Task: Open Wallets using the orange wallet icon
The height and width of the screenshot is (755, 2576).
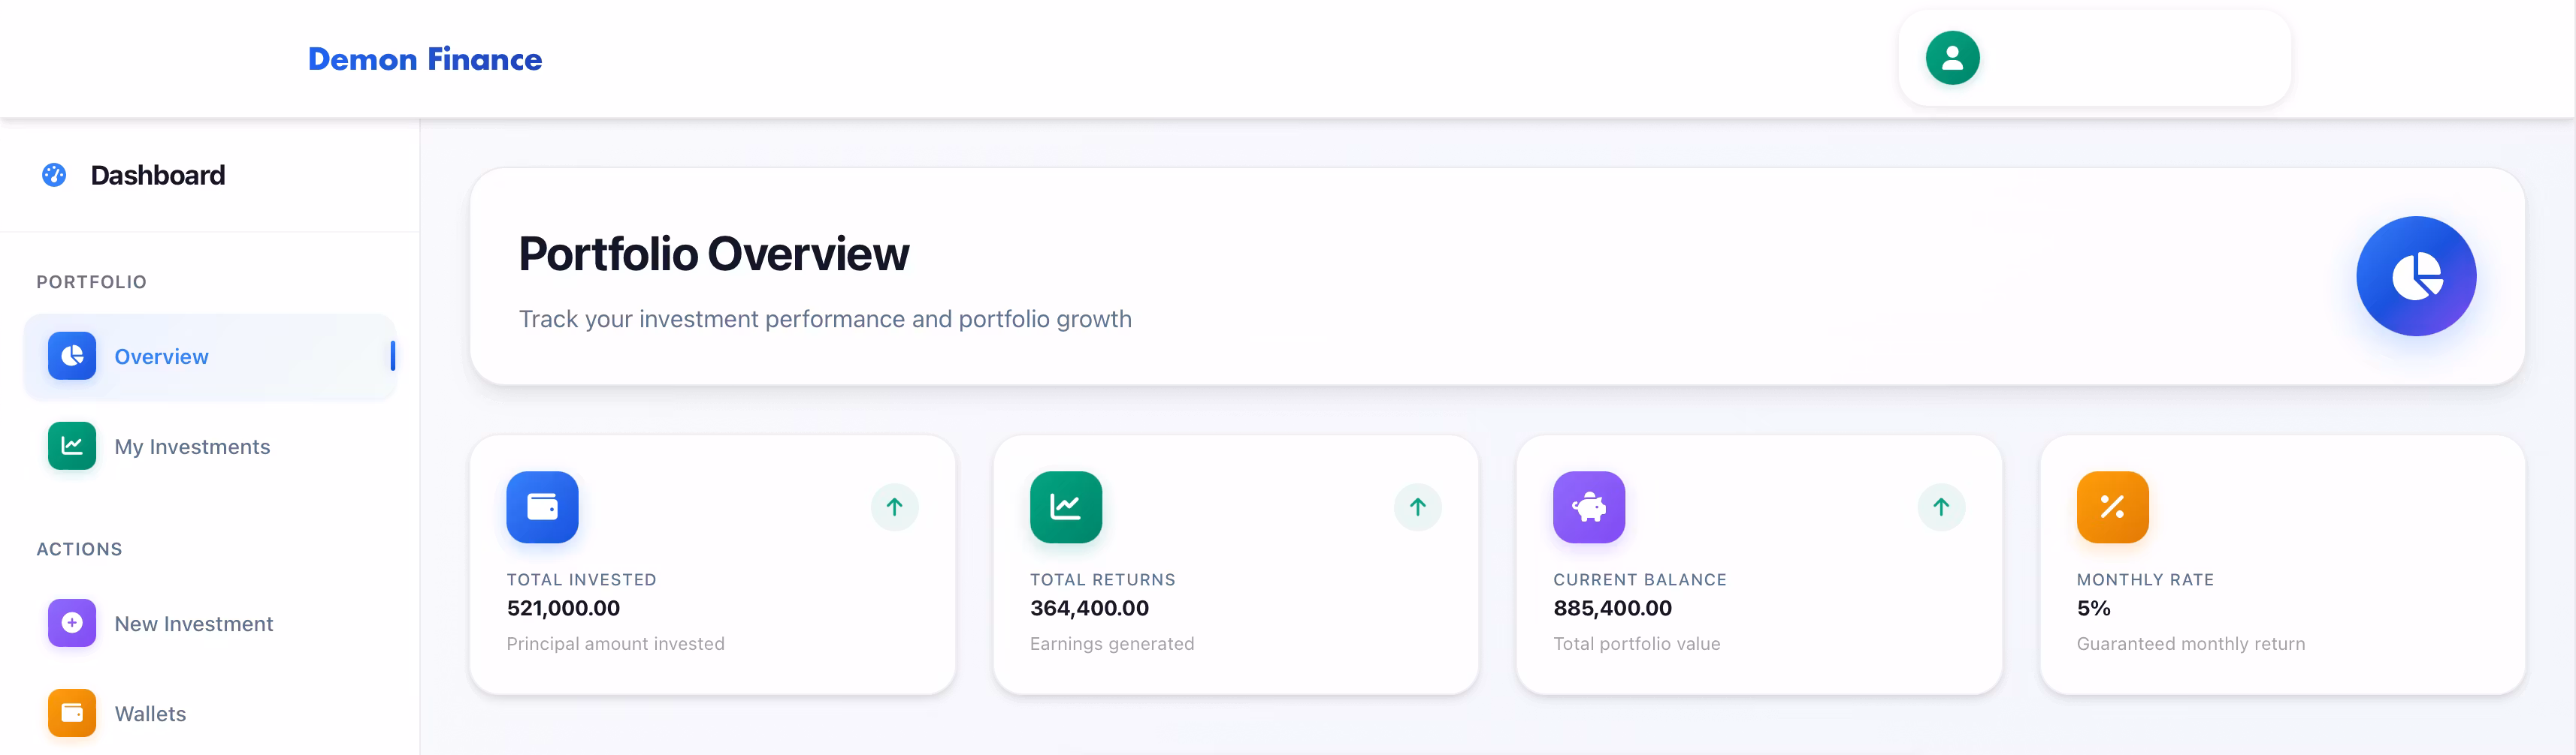Action: click(x=71, y=712)
